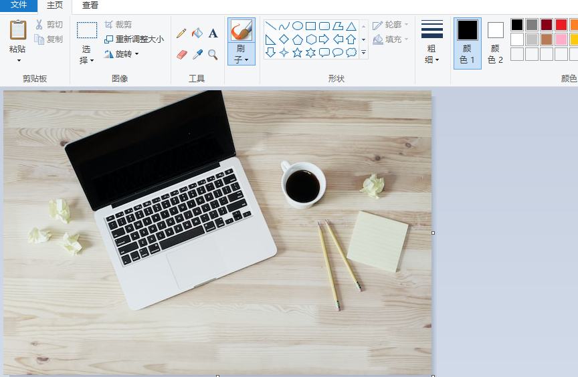Switch to the 查看 tab
Screen dimensions: 578x377
(90, 5)
